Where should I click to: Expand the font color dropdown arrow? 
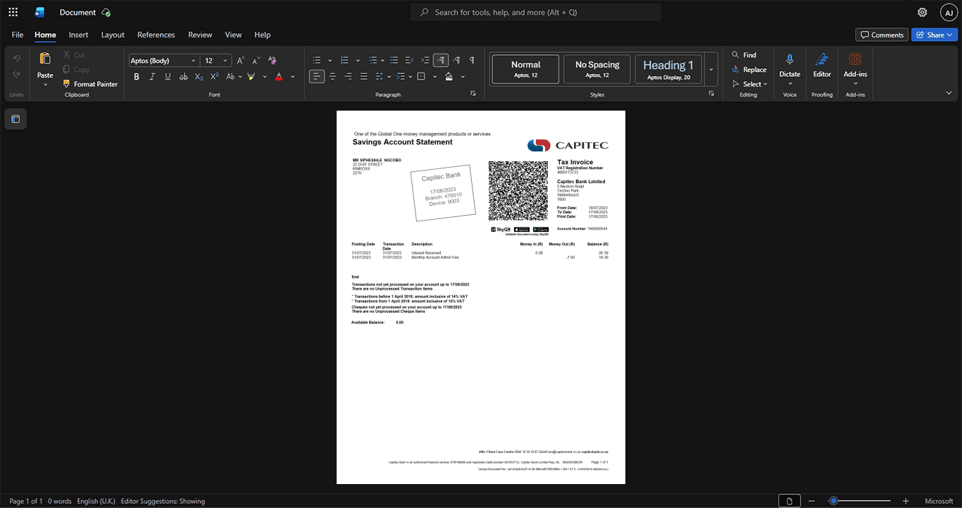tap(292, 76)
